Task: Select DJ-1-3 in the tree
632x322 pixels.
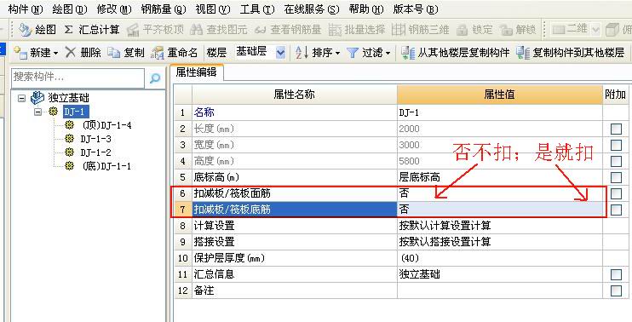Action: 96,139
